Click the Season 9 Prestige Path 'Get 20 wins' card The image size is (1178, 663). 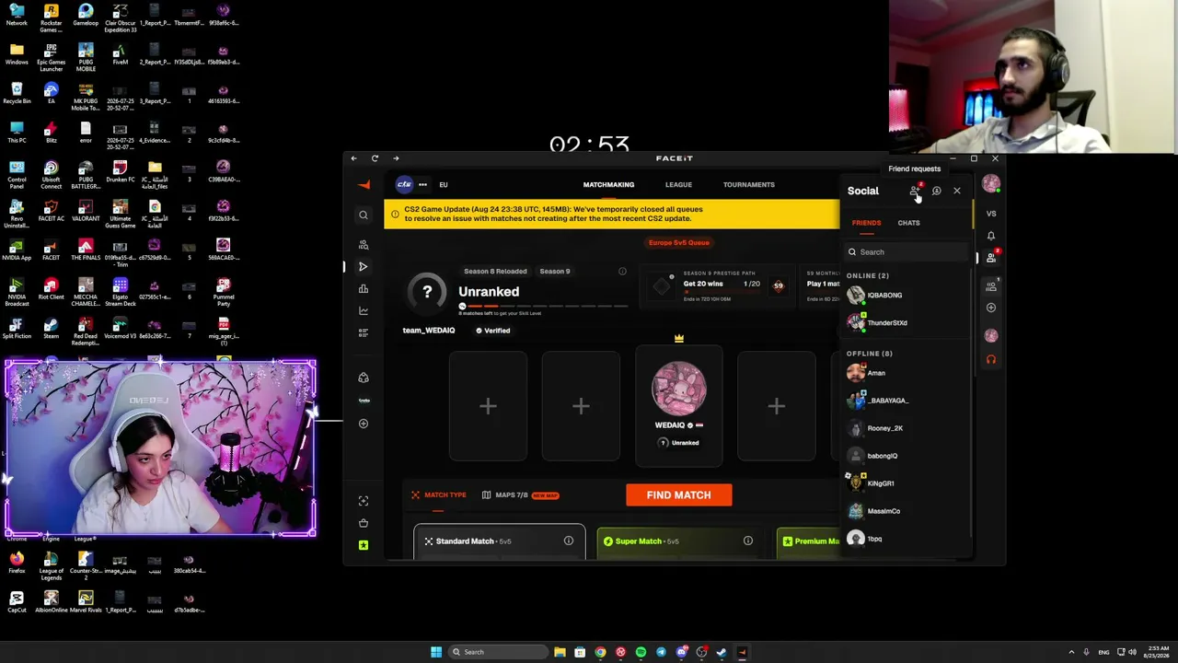point(720,286)
